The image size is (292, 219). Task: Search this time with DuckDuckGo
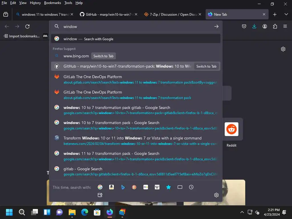(134, 187)
